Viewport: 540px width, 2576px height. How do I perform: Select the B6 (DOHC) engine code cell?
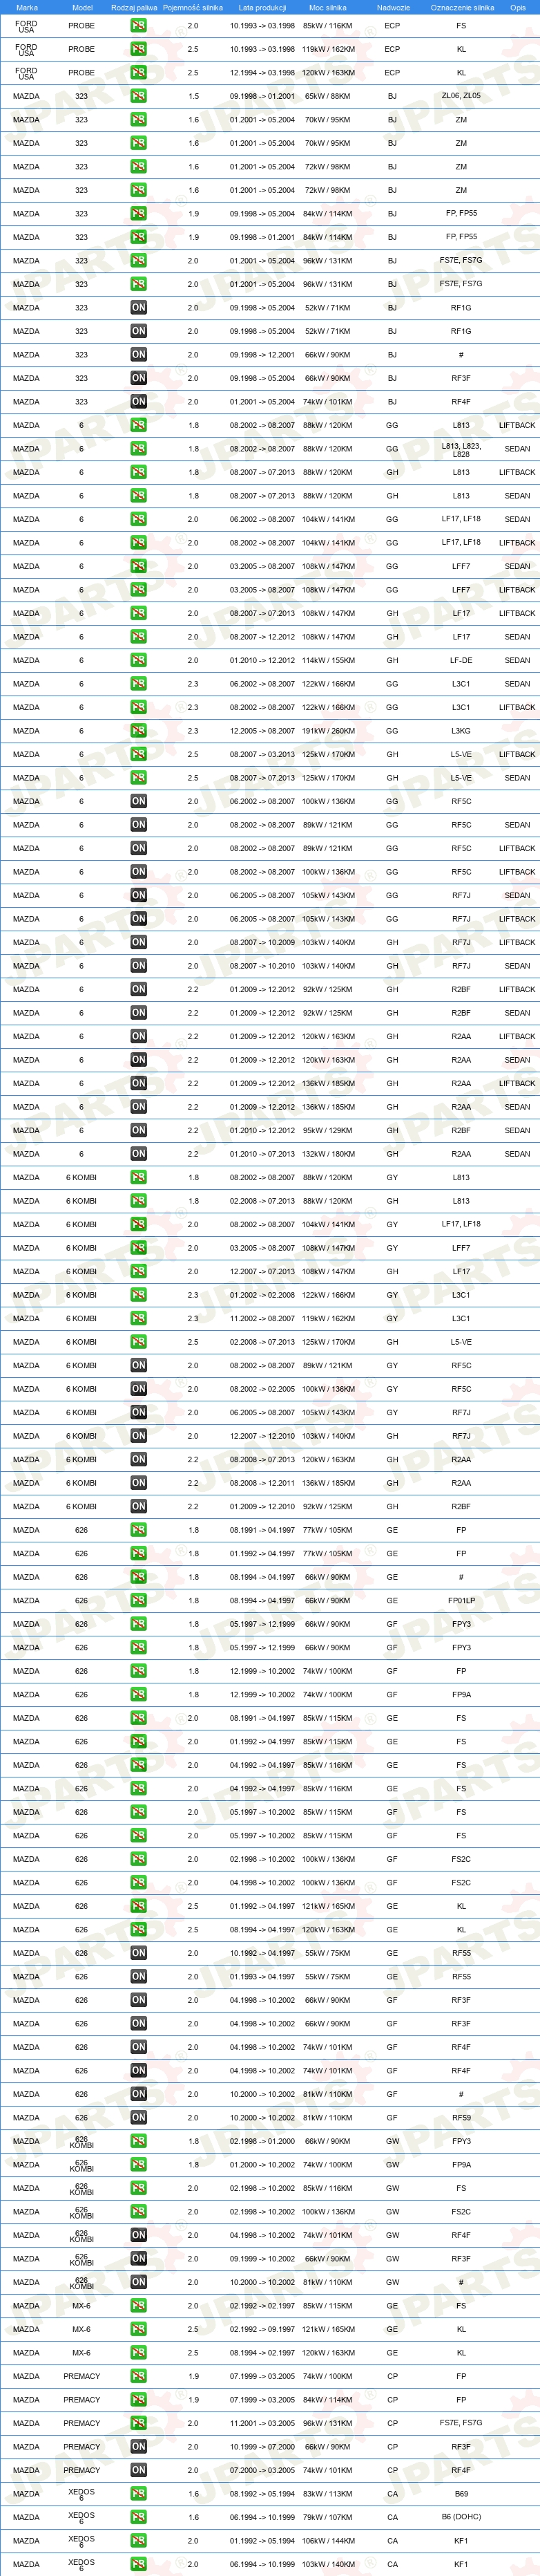(x=461, y=2517)
